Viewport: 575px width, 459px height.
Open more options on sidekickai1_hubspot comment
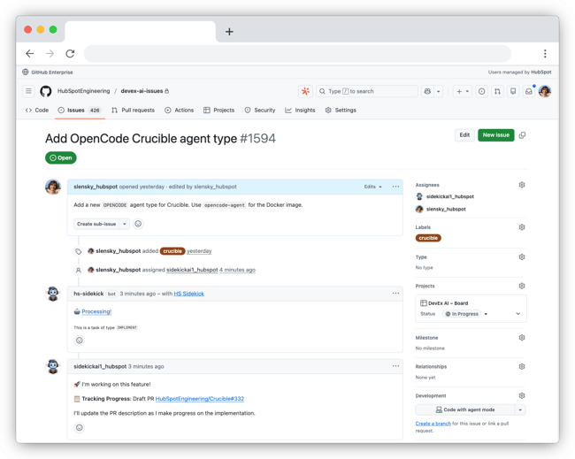[x=395, y=366]
